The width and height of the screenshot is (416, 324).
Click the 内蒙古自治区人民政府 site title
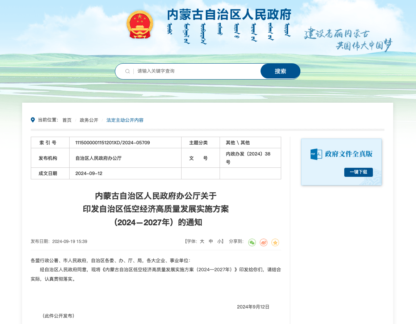point(229,15)
